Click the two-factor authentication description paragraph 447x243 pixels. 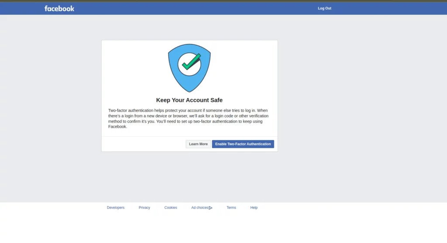pyautogui.click(x=188, y=118)
